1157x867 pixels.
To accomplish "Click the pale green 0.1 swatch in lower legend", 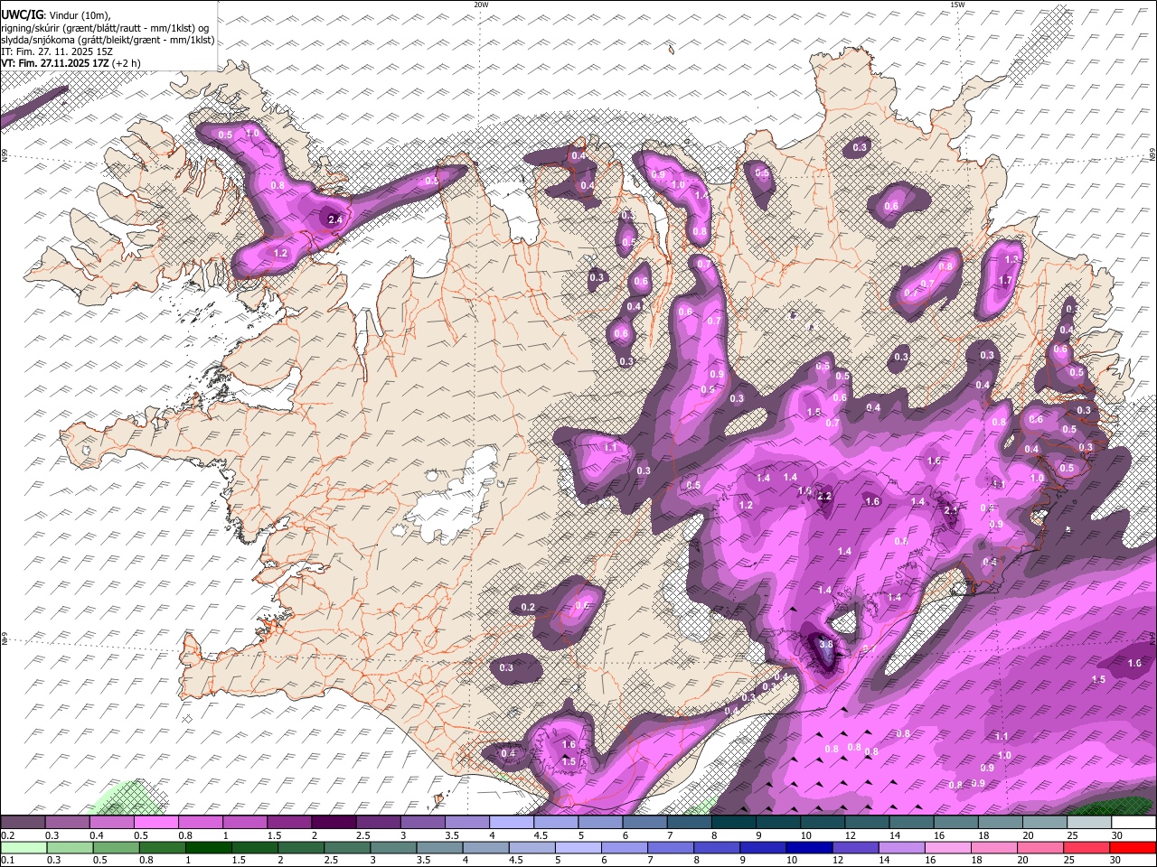I will point(24,848).
